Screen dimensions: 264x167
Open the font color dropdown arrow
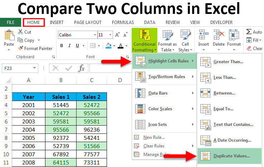(x=126, y=46)
